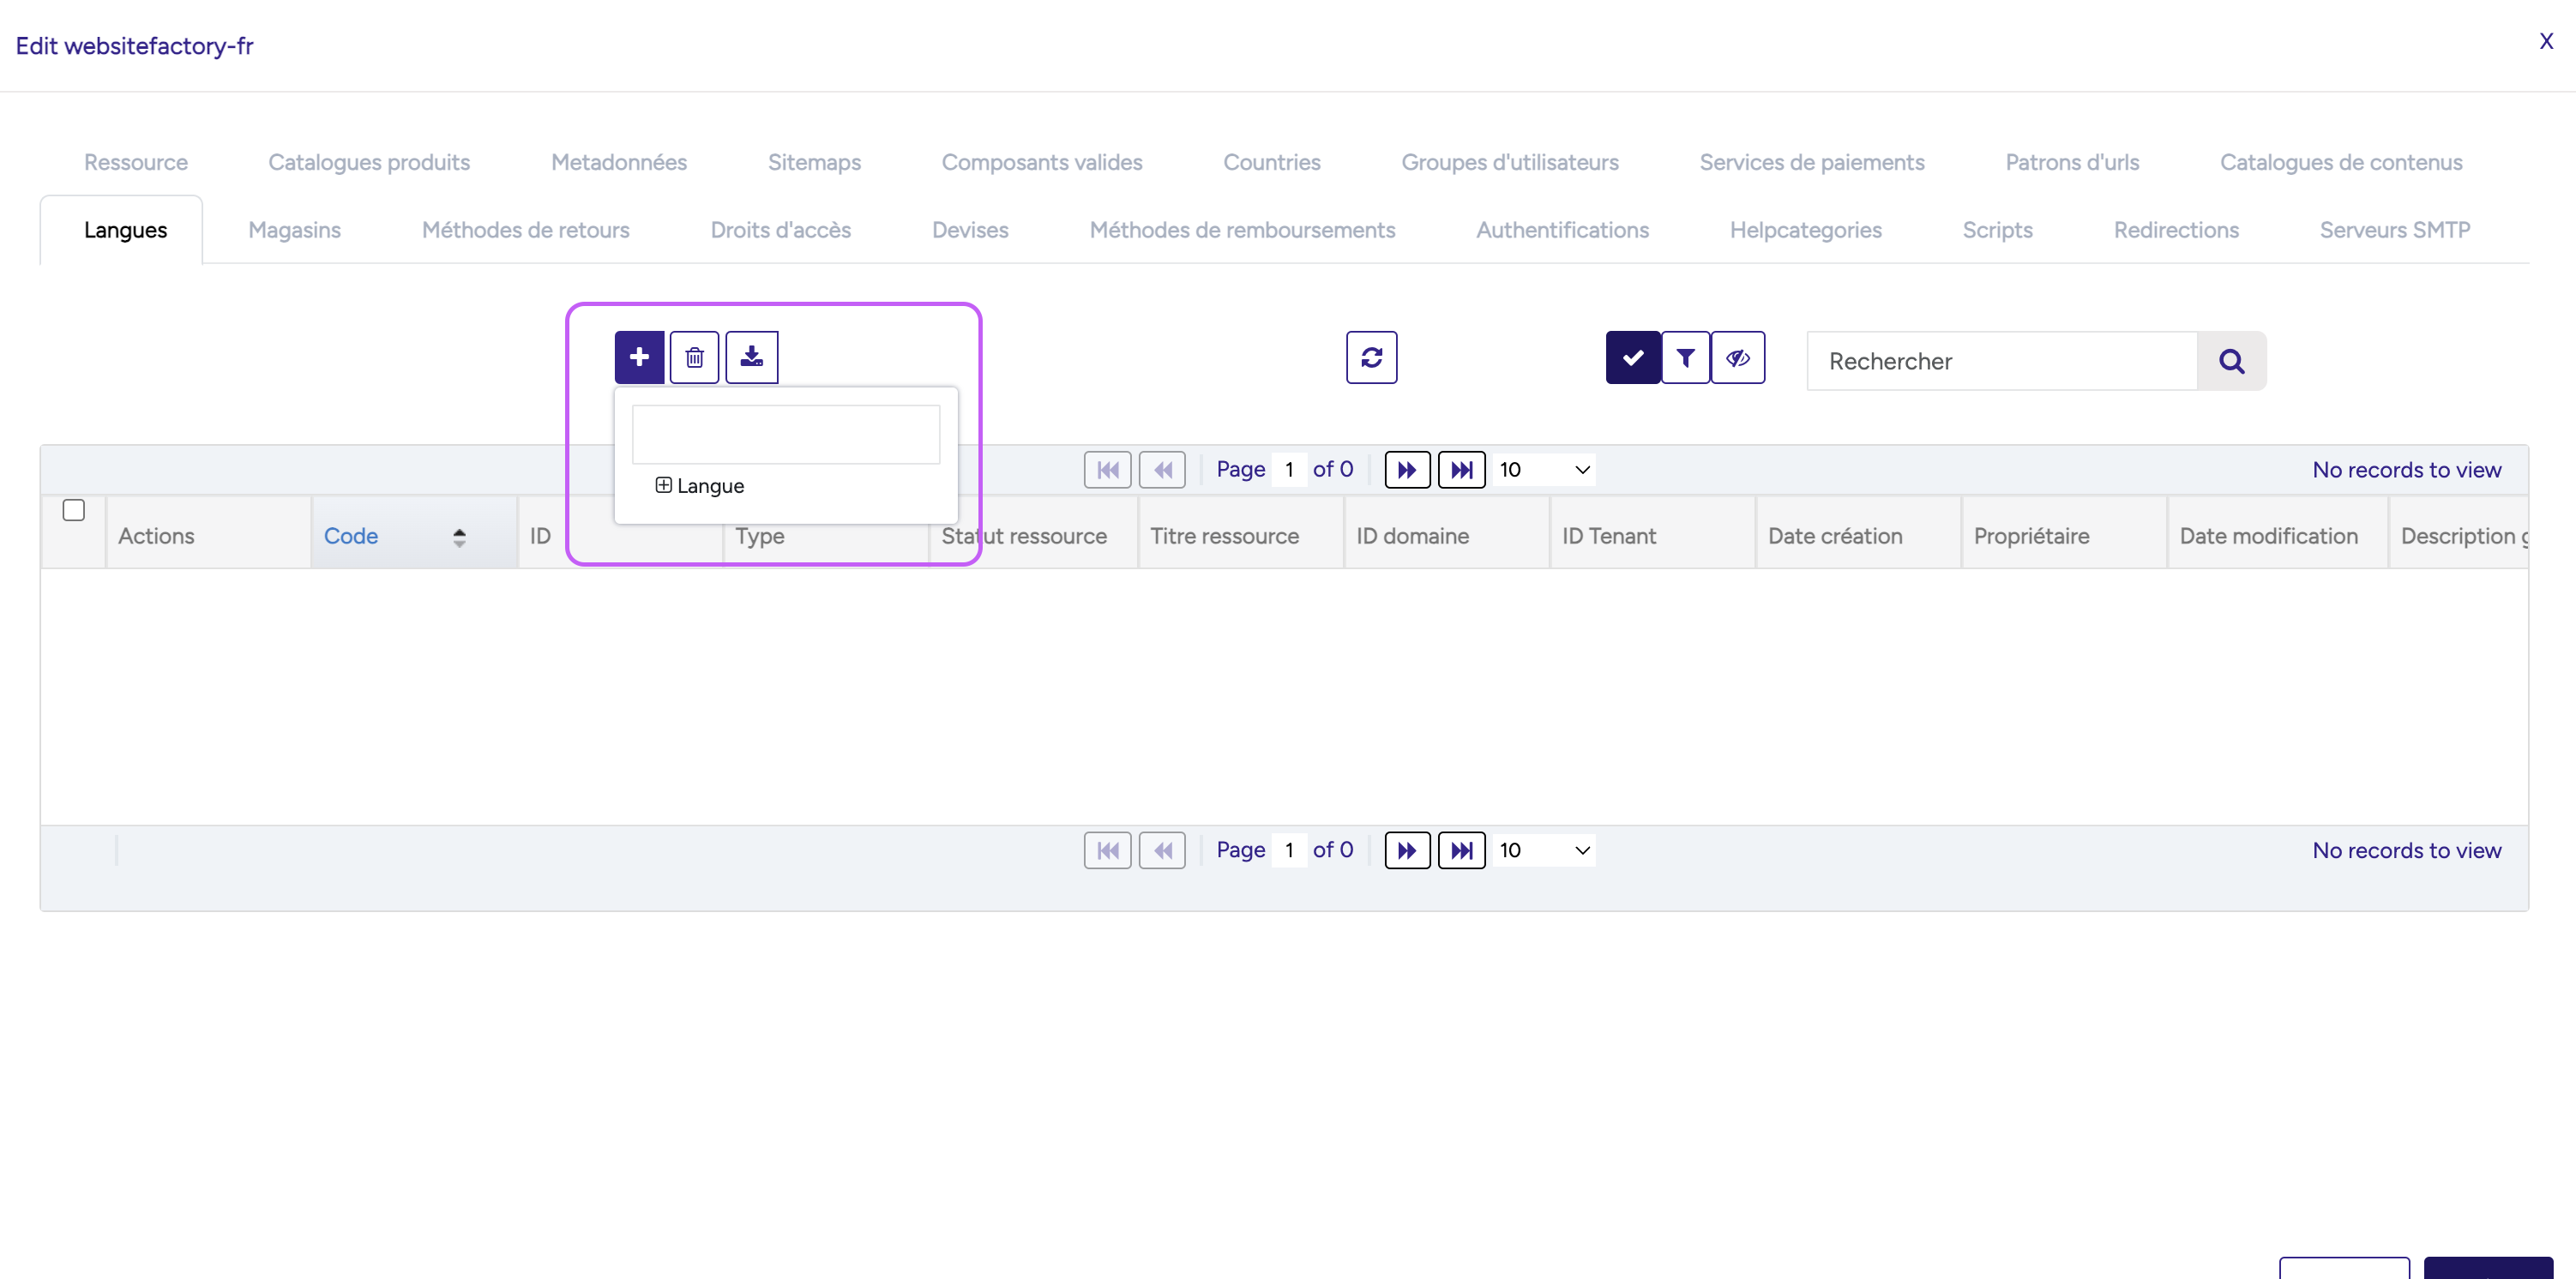The height and width of the screenshot is (1279, 2576).
Task: Sort by the Code column header
Action: pos(351,536)
